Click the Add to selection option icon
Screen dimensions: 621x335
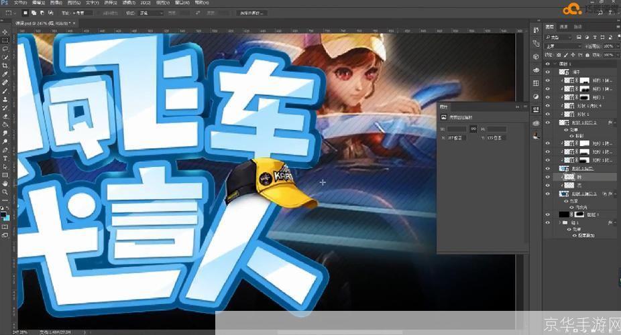34,13
